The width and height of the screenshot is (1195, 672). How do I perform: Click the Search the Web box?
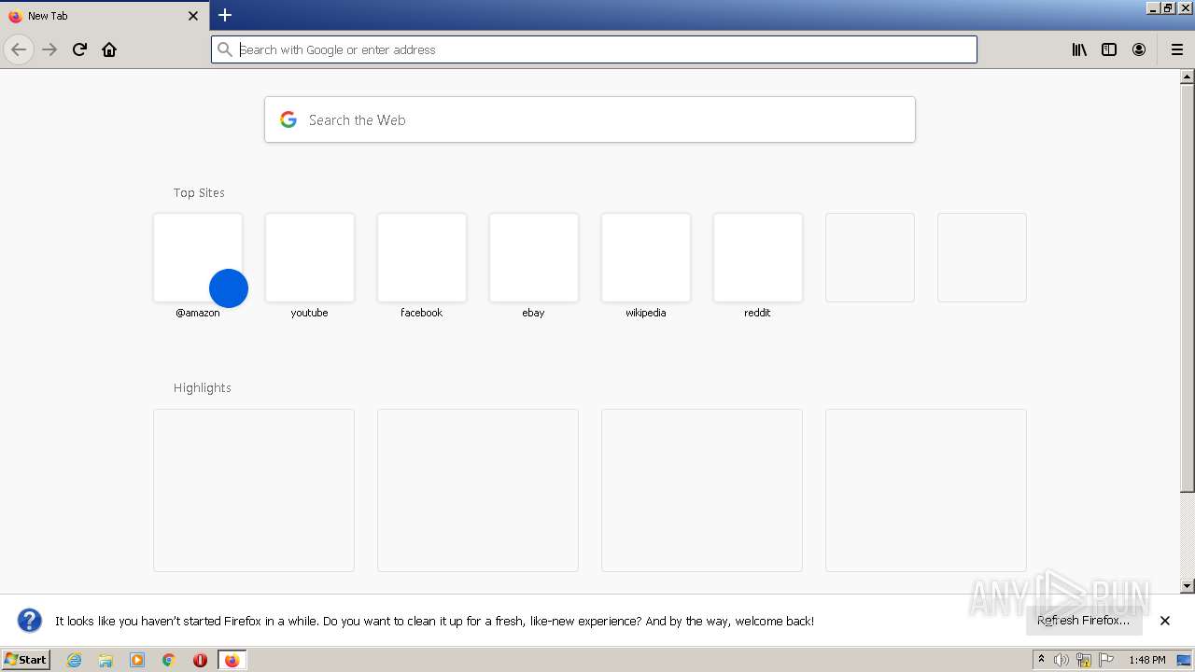point(590,119)
